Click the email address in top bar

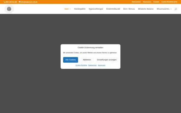pyautogui.click(x=29, y=2)
